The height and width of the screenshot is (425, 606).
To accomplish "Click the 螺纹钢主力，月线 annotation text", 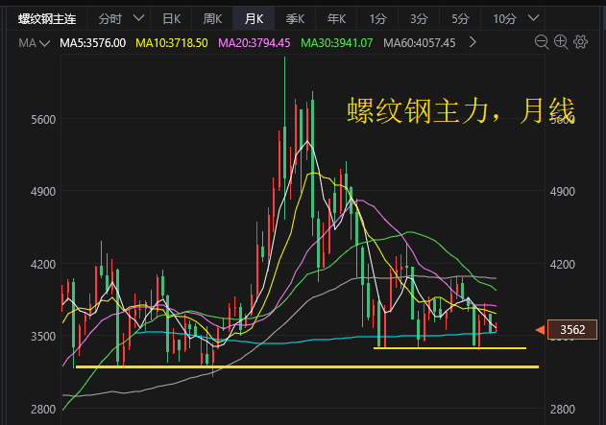I will (x=461, y=110).
